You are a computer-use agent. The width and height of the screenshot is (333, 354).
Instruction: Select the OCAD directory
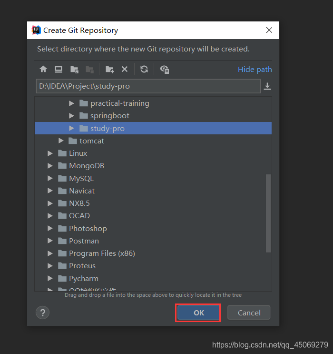(x=79, y=216)
